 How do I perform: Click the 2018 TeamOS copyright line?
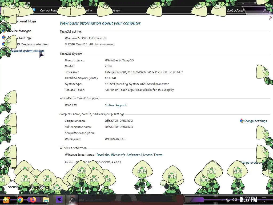[x=90, y=44]
